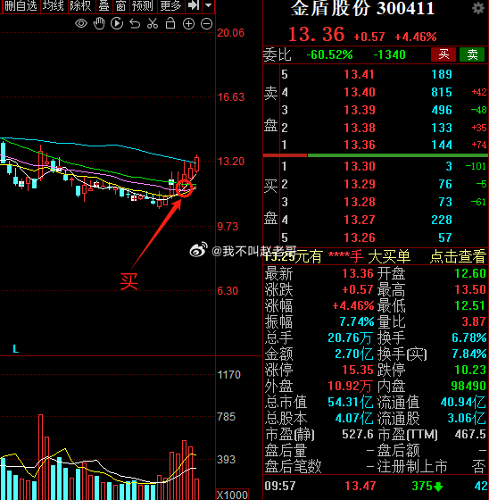Click the 除权 toolbar item

pos(80,5)
